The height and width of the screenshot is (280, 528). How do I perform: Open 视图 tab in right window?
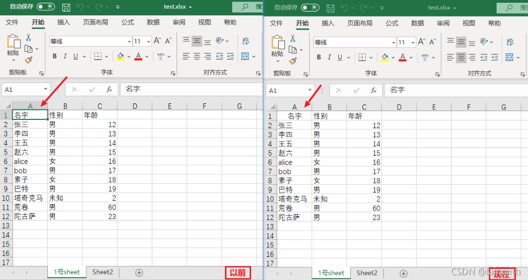point(469,23)
